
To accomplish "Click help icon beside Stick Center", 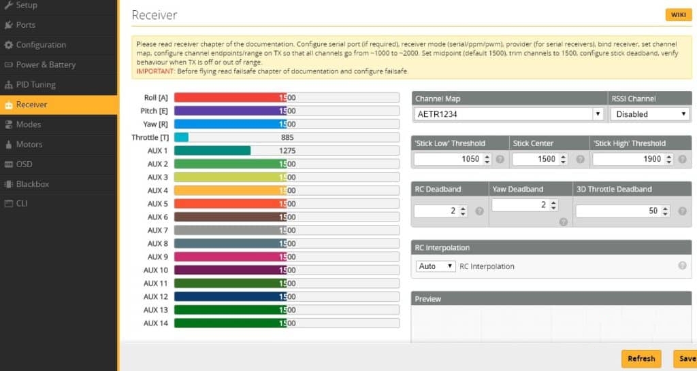I will click(580, 159).
